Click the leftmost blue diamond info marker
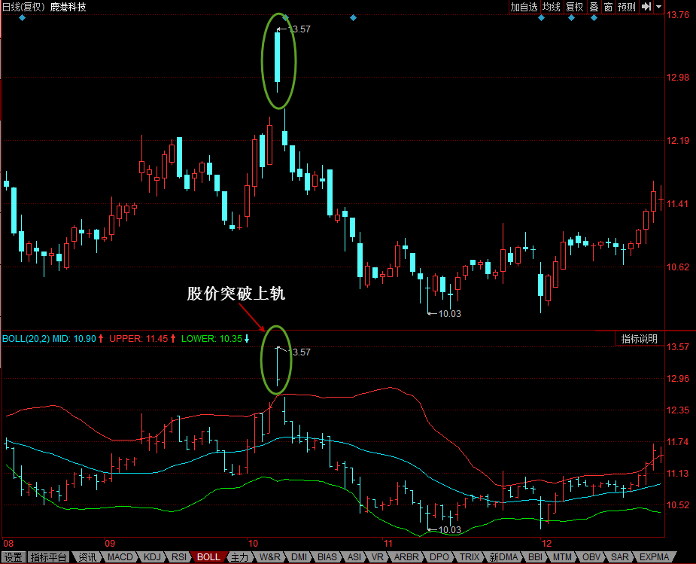This screenshot has height=564, width=696. [22, 18]
